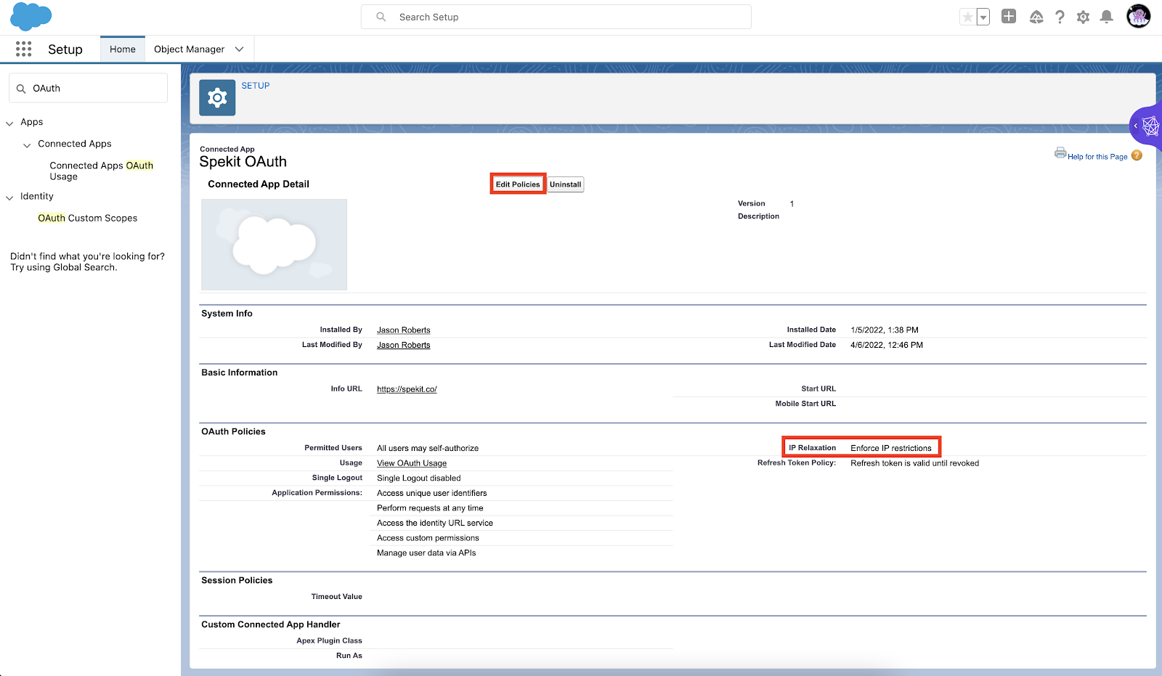Click the orange help question icon
This screenshot has height=676, width=1162.
(1137, 155)
